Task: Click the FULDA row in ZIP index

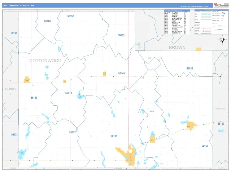Action: coord(175,21)
